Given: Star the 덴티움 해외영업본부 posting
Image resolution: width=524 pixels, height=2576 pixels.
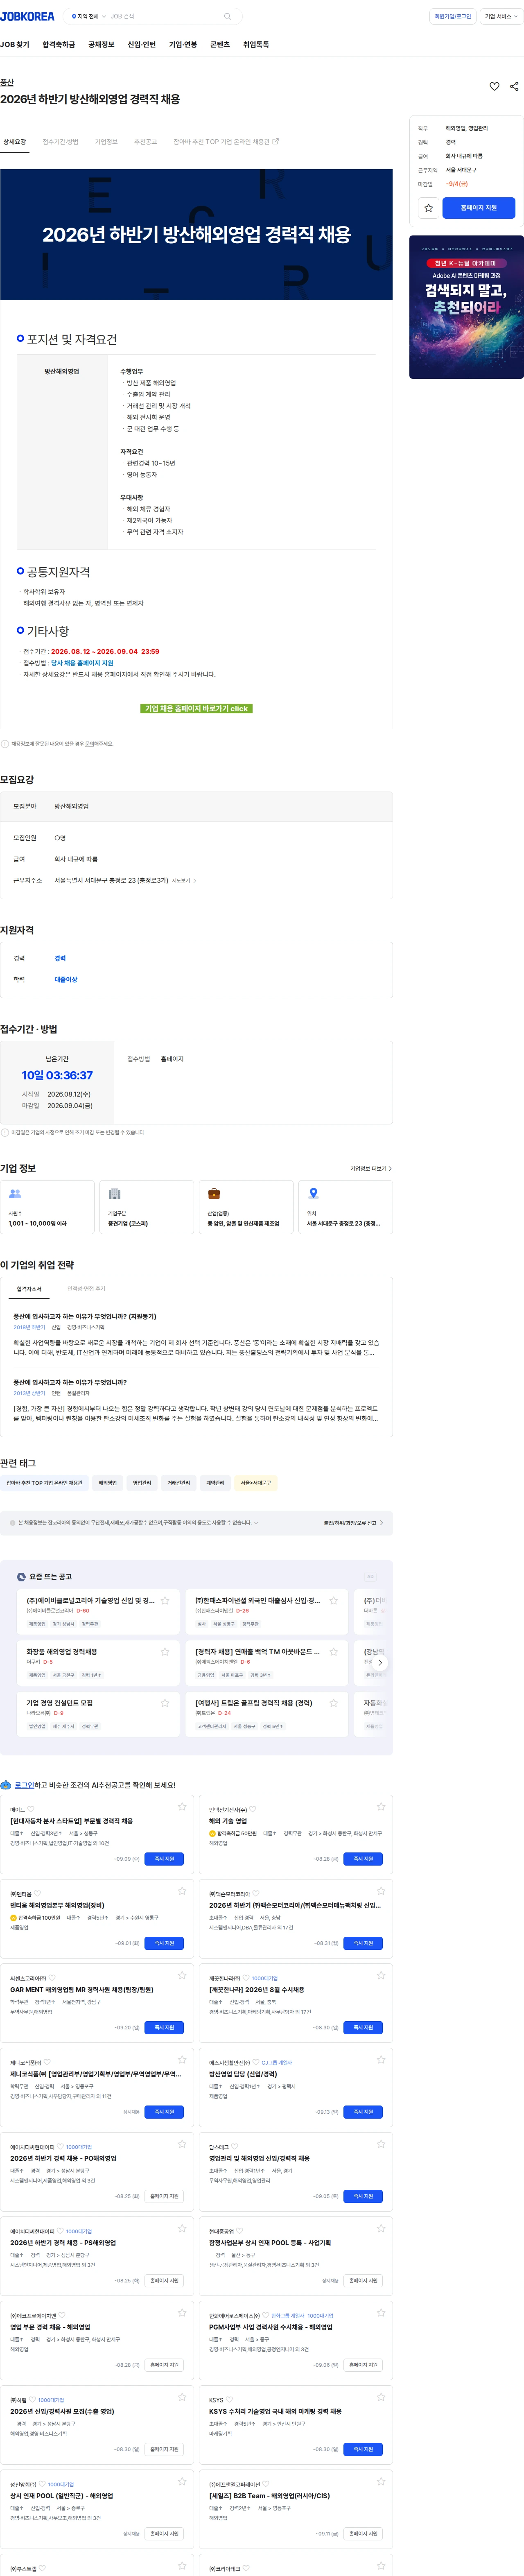Looking at the screenshot, I should click(x=182, y=1891).
